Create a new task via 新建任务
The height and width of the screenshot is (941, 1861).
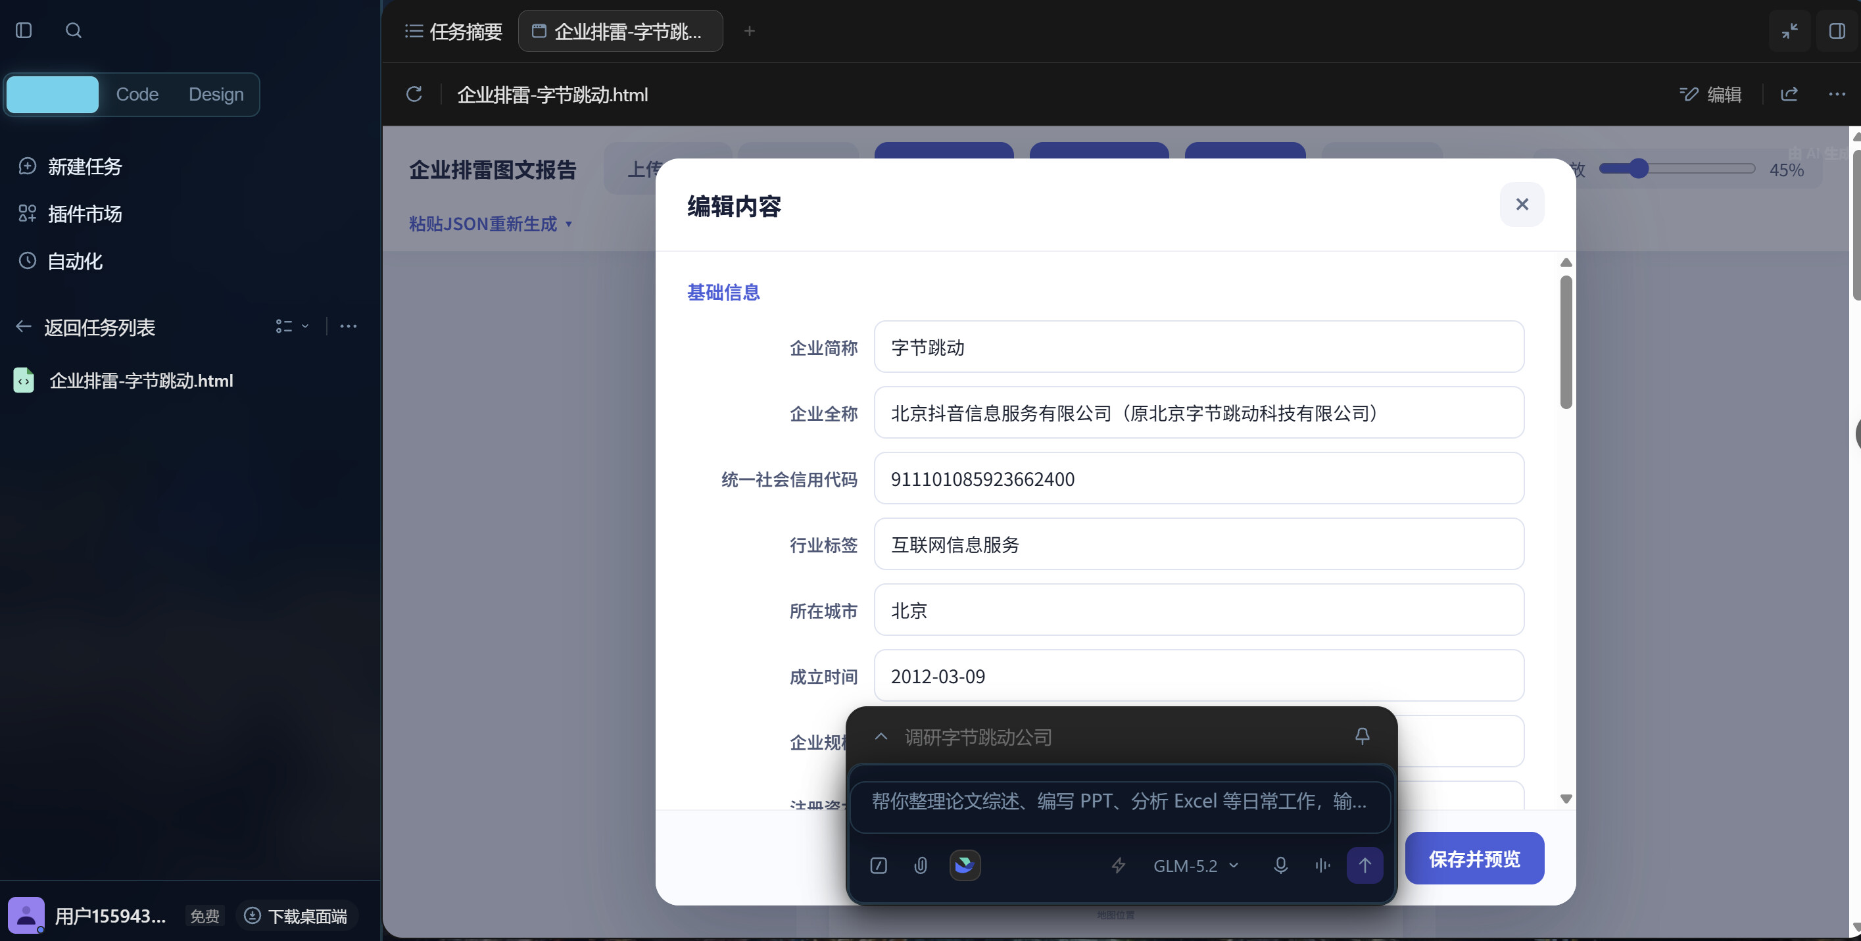tap(70, 166)
